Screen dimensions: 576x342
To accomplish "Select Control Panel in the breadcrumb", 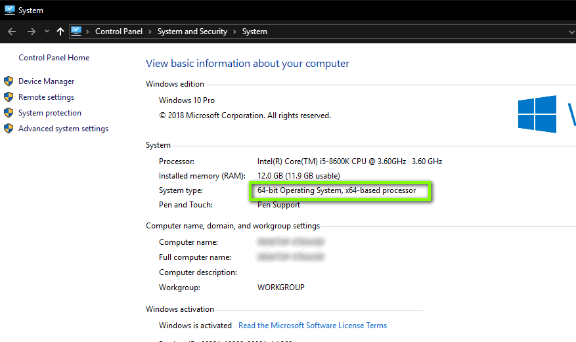I will [119, 32].
